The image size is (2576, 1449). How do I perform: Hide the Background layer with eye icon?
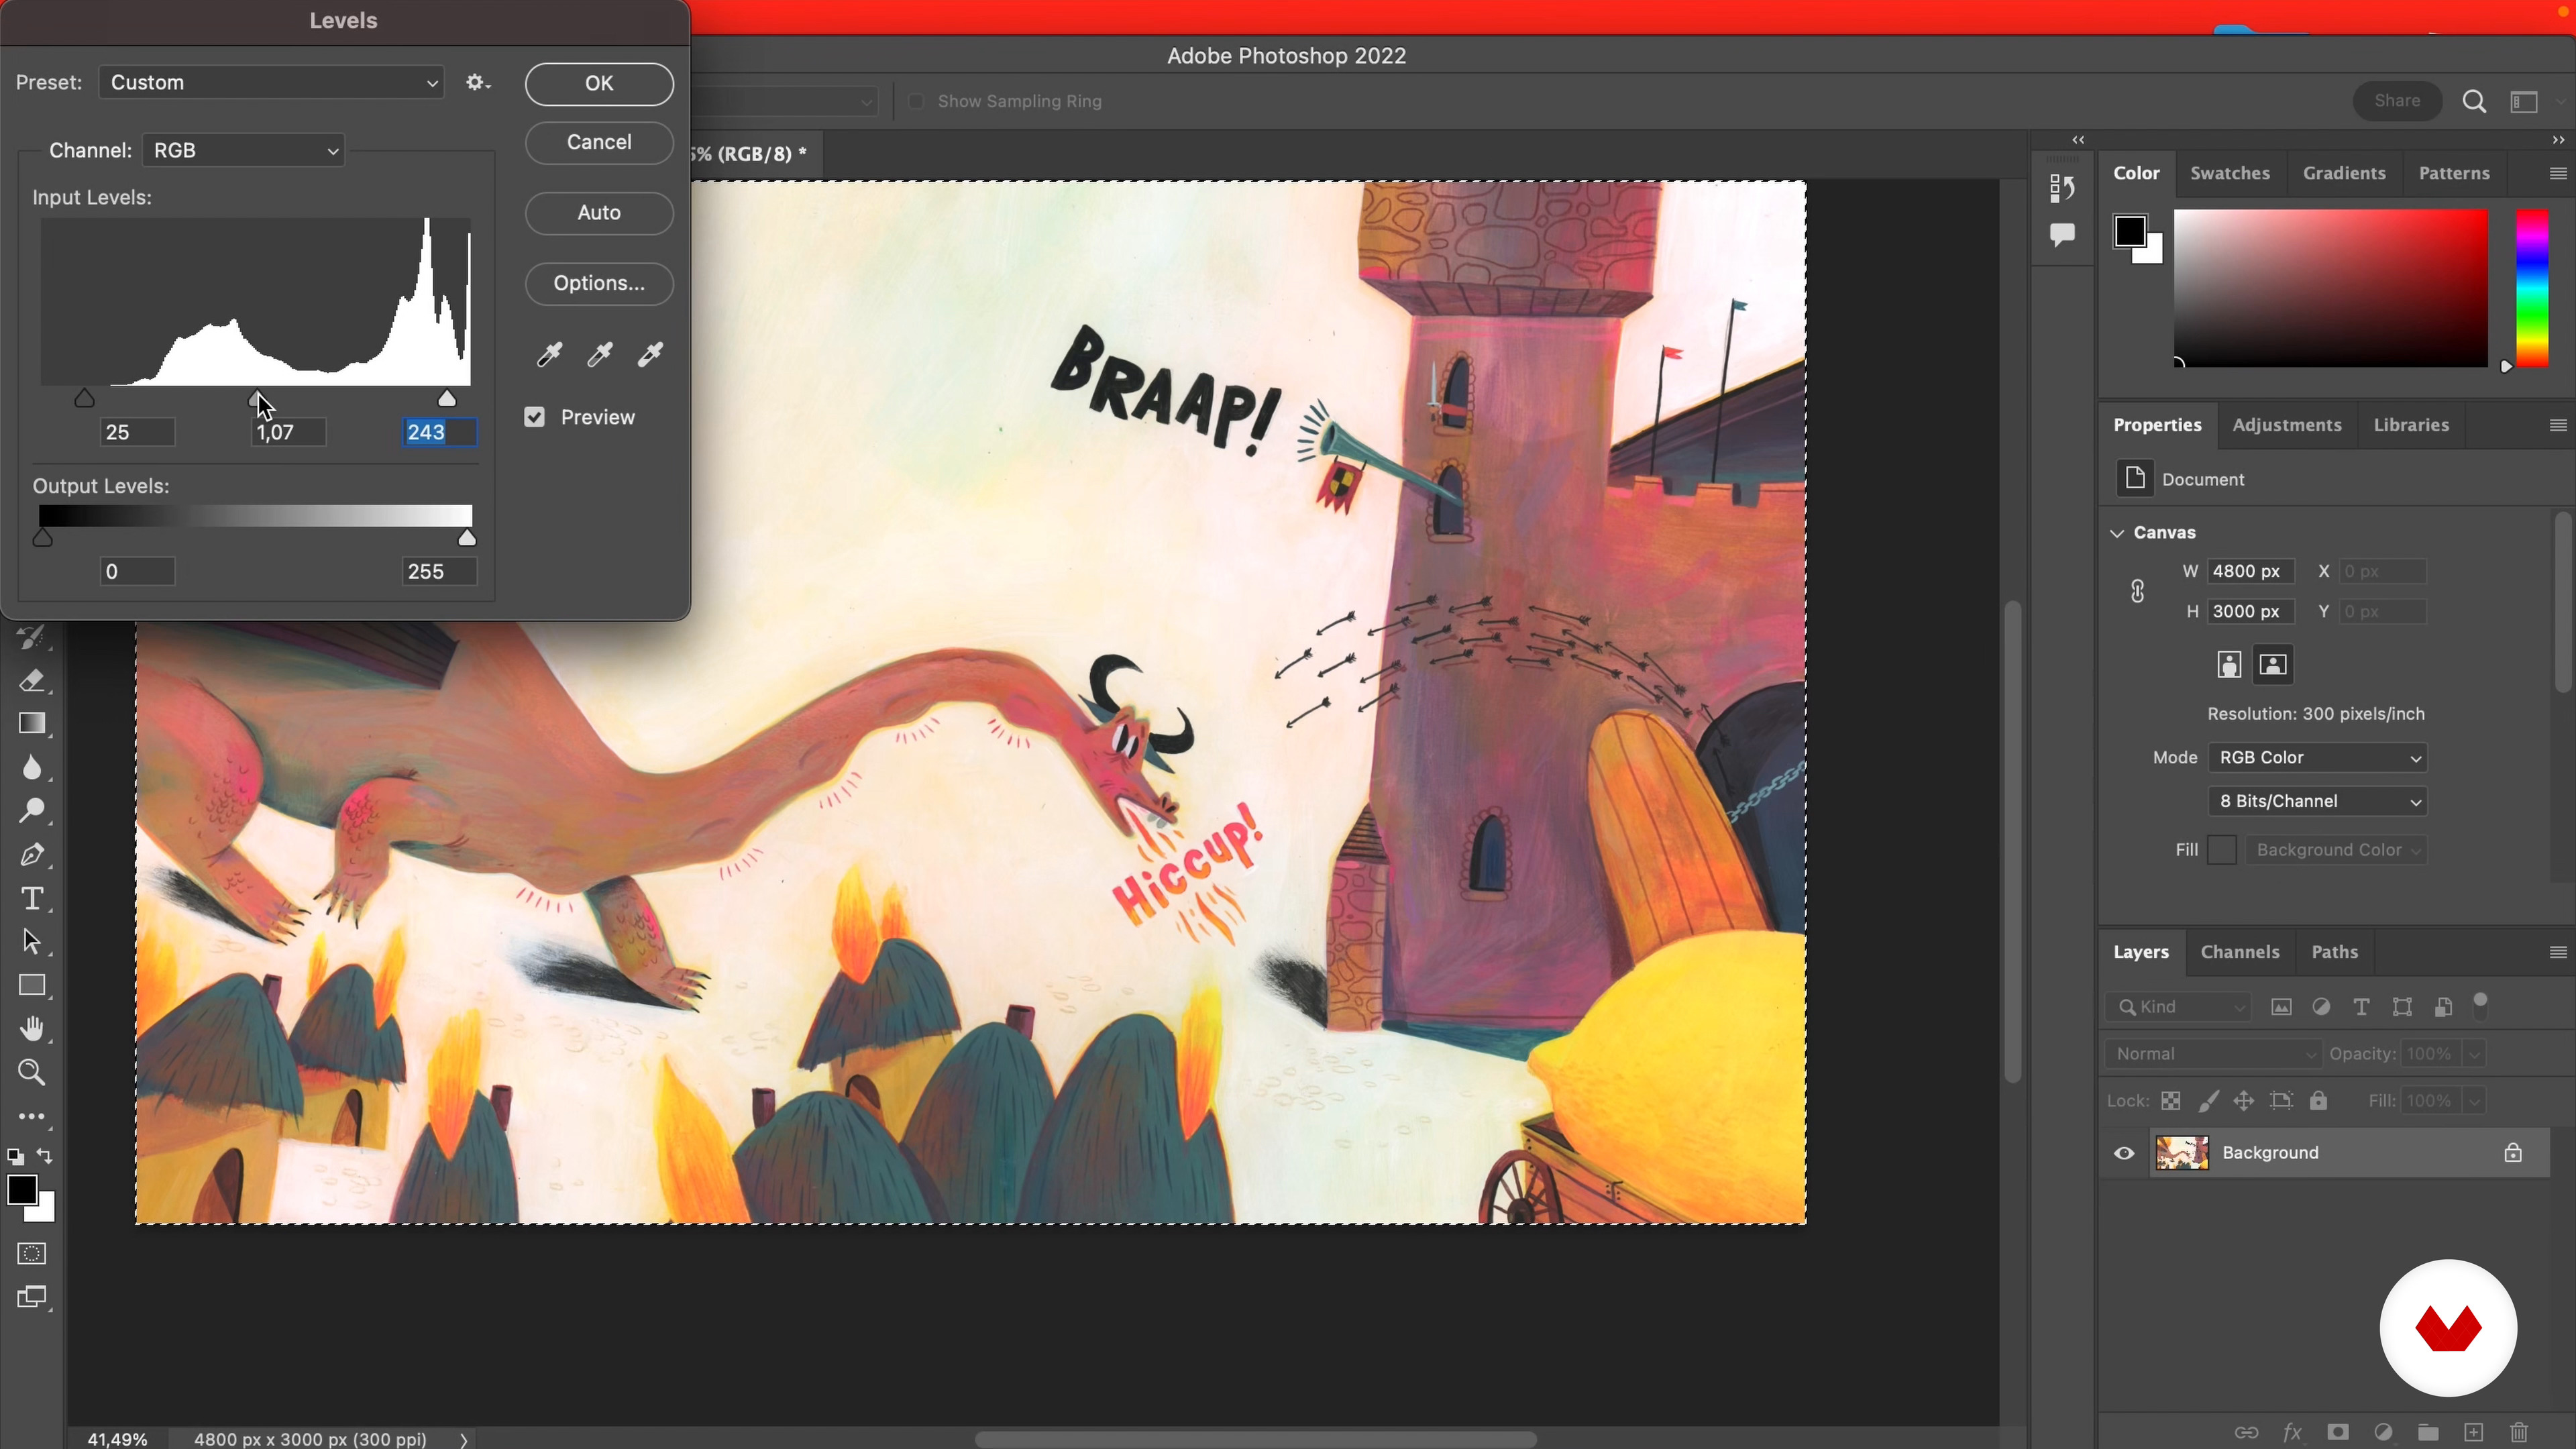[2124, 1153]
